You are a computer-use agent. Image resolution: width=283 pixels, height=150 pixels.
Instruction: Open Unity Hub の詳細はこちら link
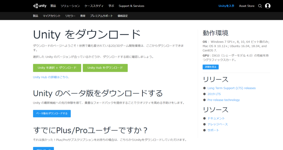point(51,77)
